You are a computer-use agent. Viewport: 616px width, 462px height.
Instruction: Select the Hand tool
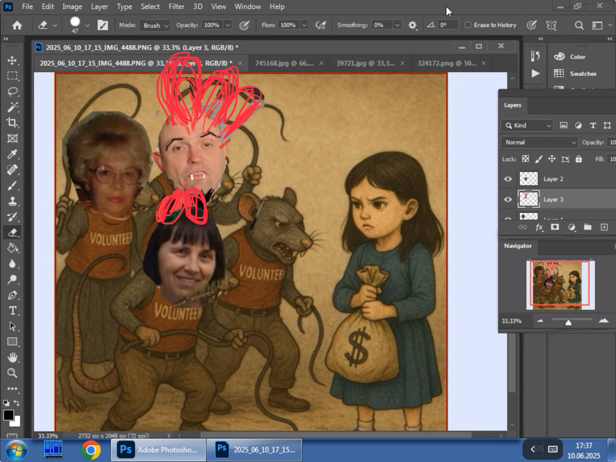(x=13, y=358)
